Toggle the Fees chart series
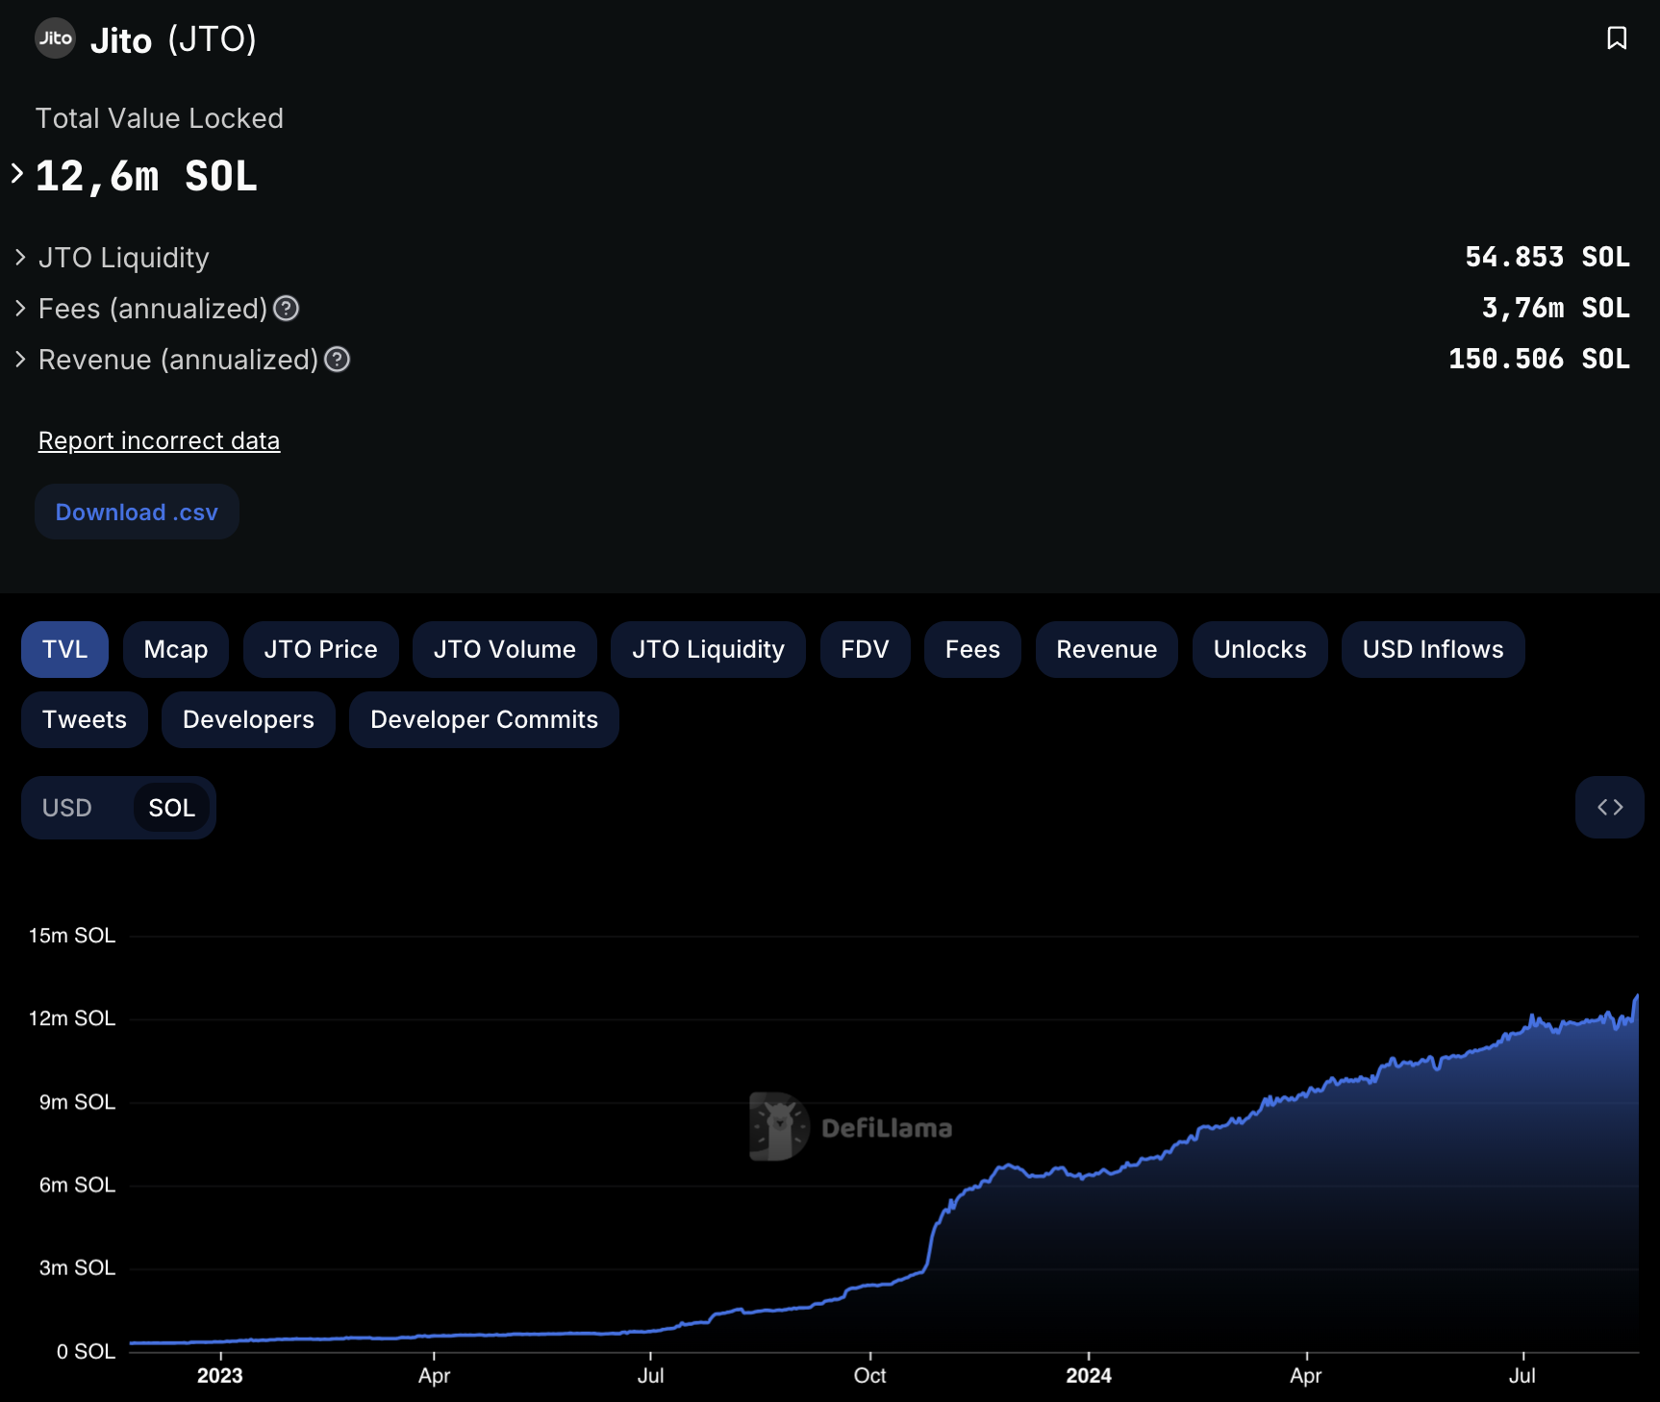 pyautogui.click(x=972, y=650)
